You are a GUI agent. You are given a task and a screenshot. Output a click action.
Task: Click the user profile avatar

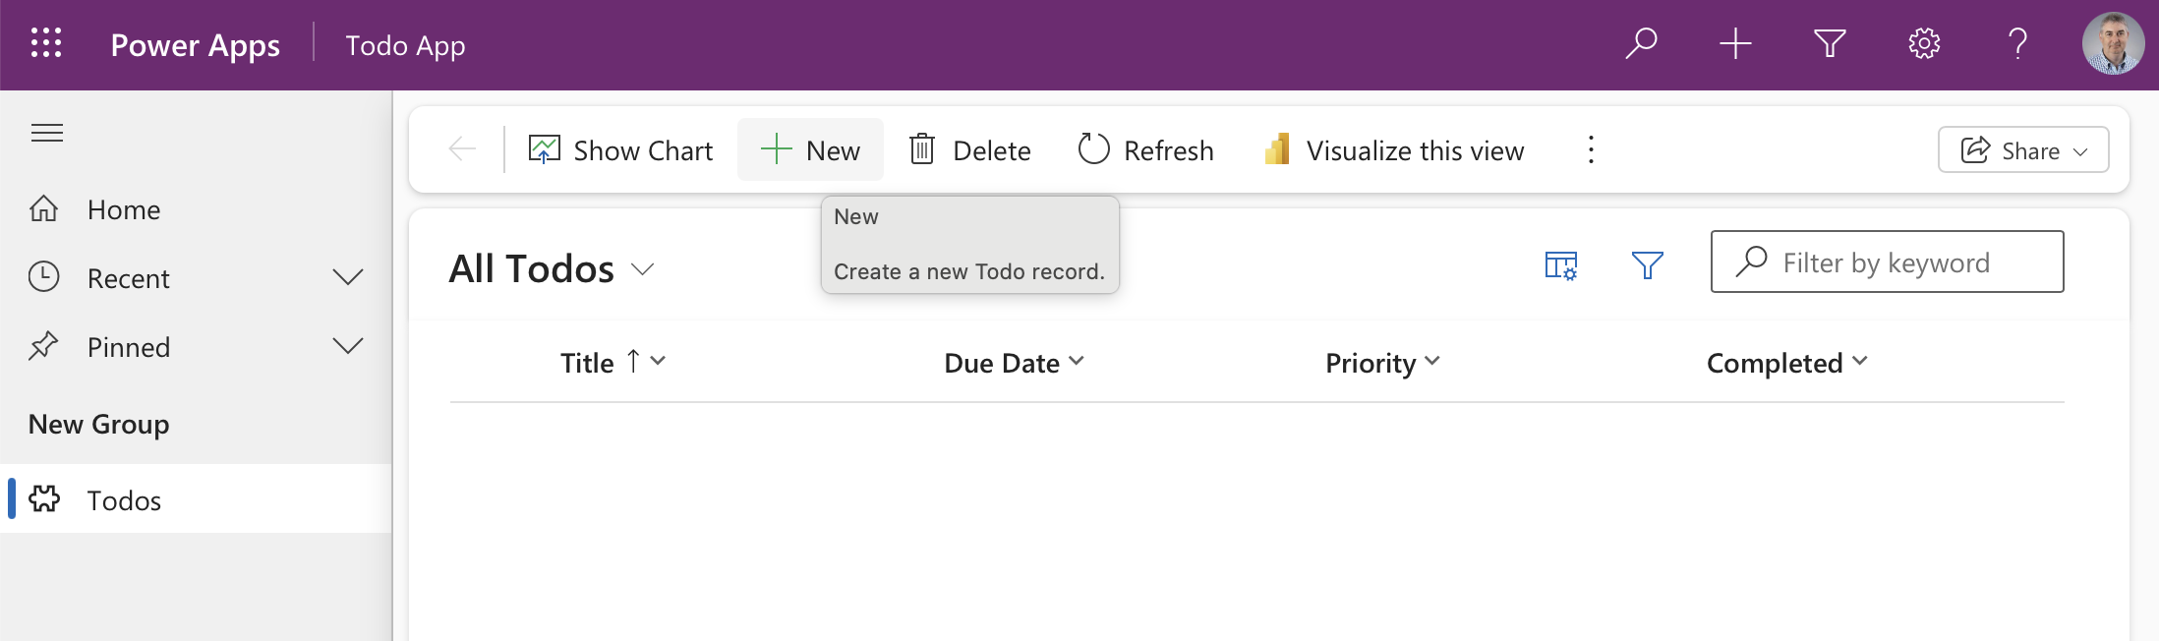[2113, 43]
